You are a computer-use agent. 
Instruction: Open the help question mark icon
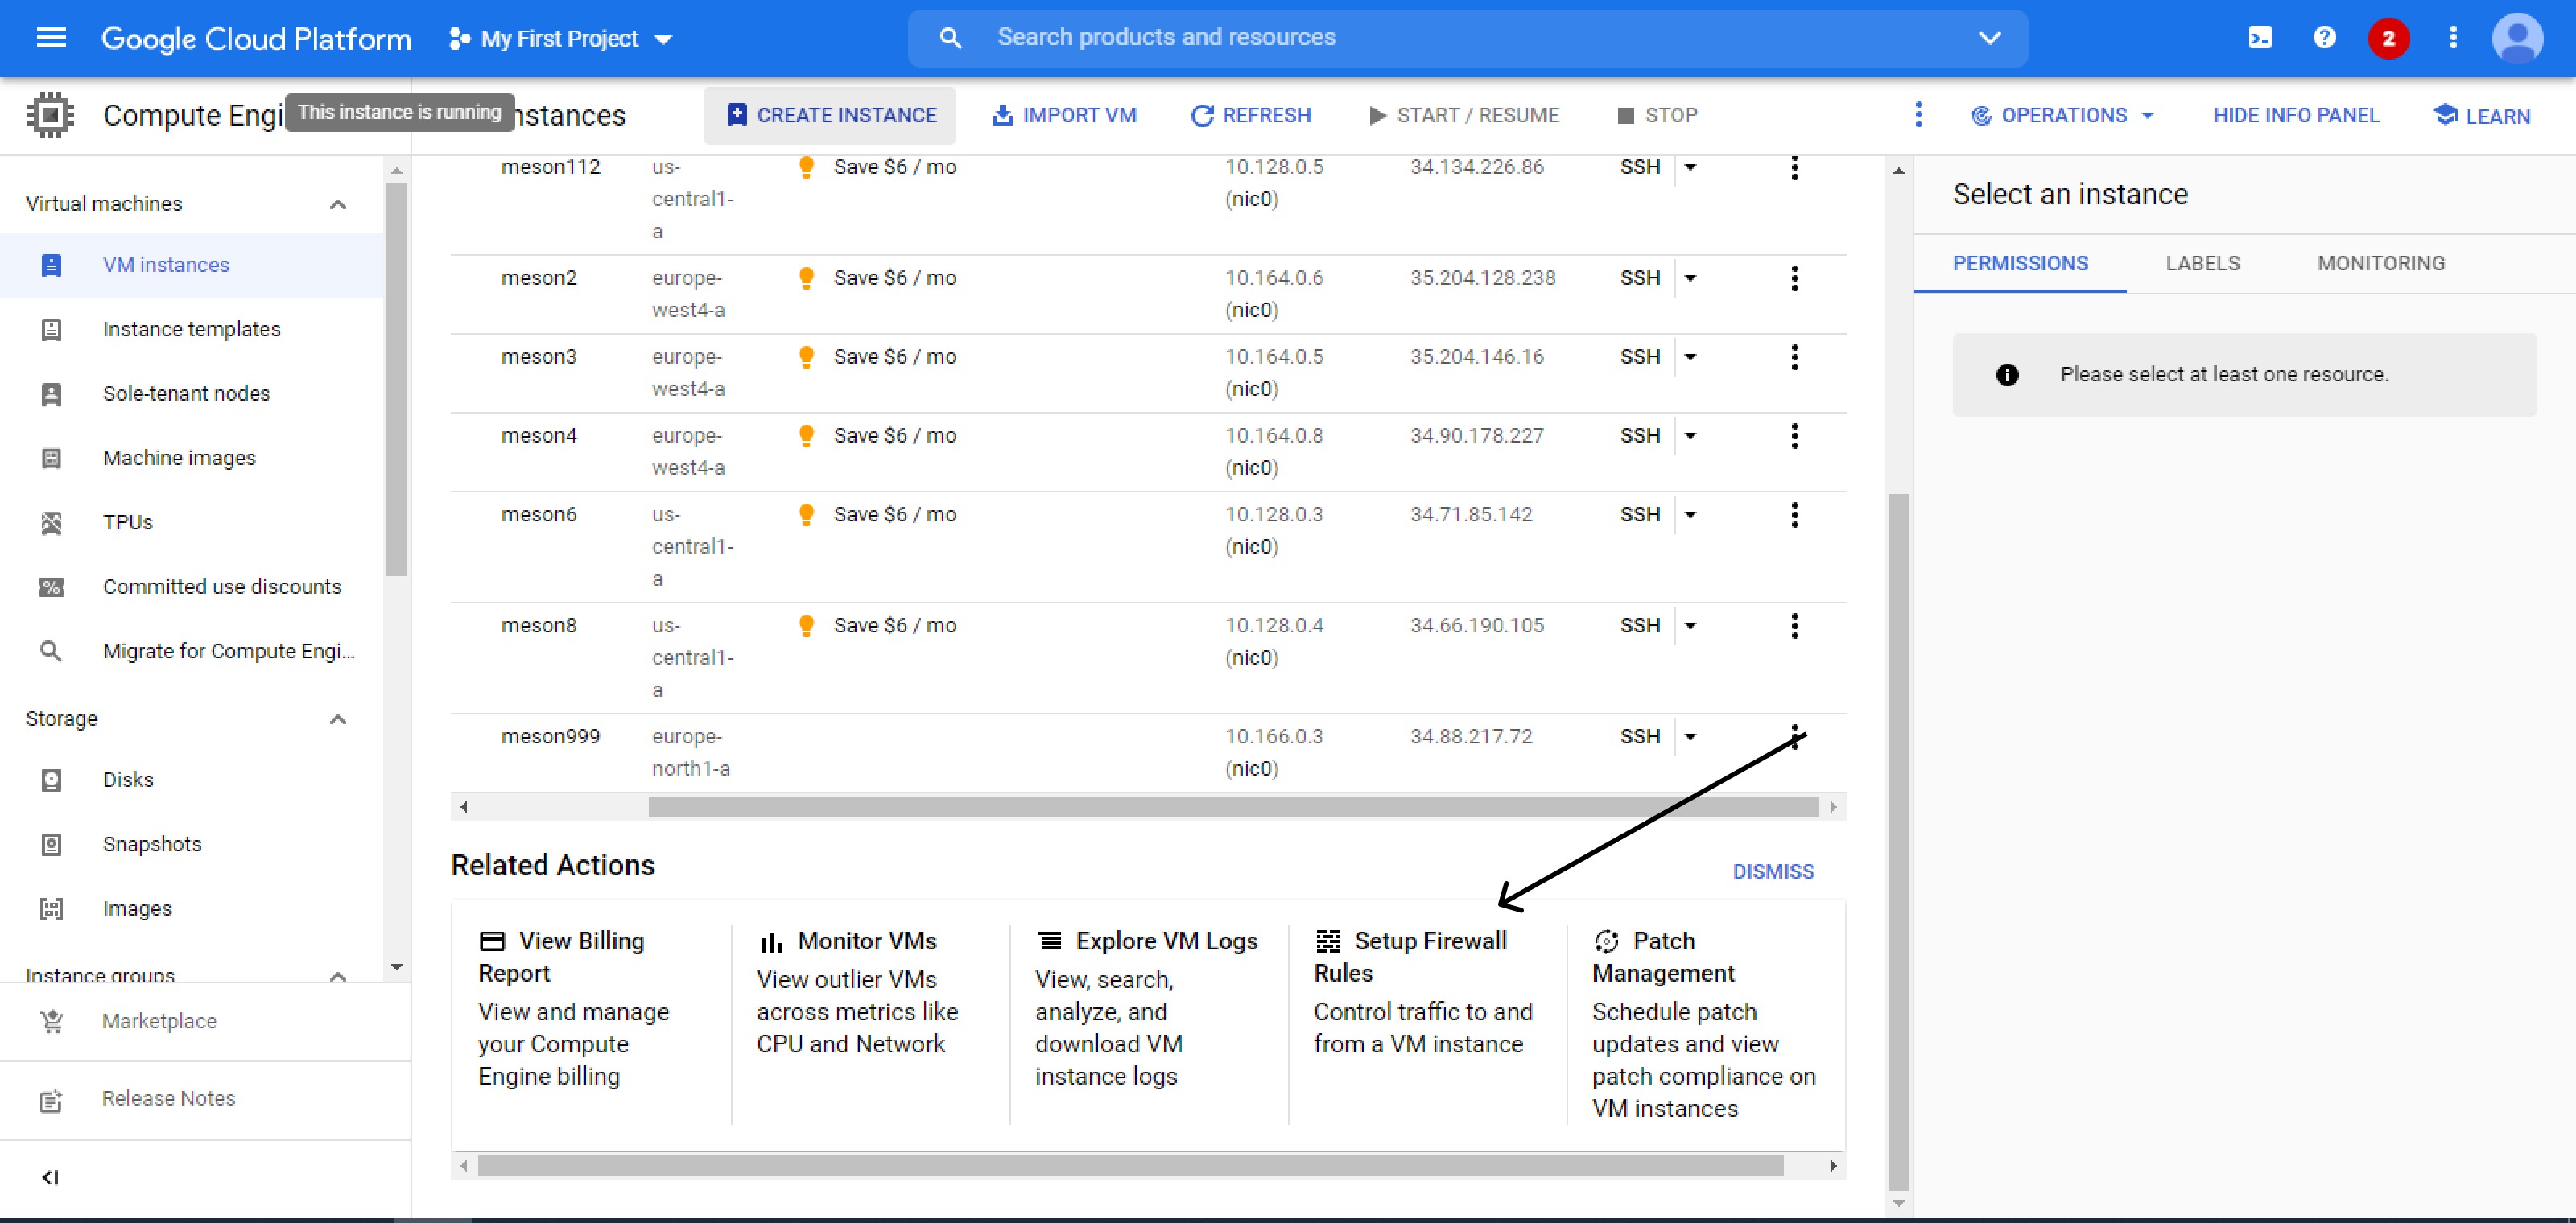[2324, 38]
